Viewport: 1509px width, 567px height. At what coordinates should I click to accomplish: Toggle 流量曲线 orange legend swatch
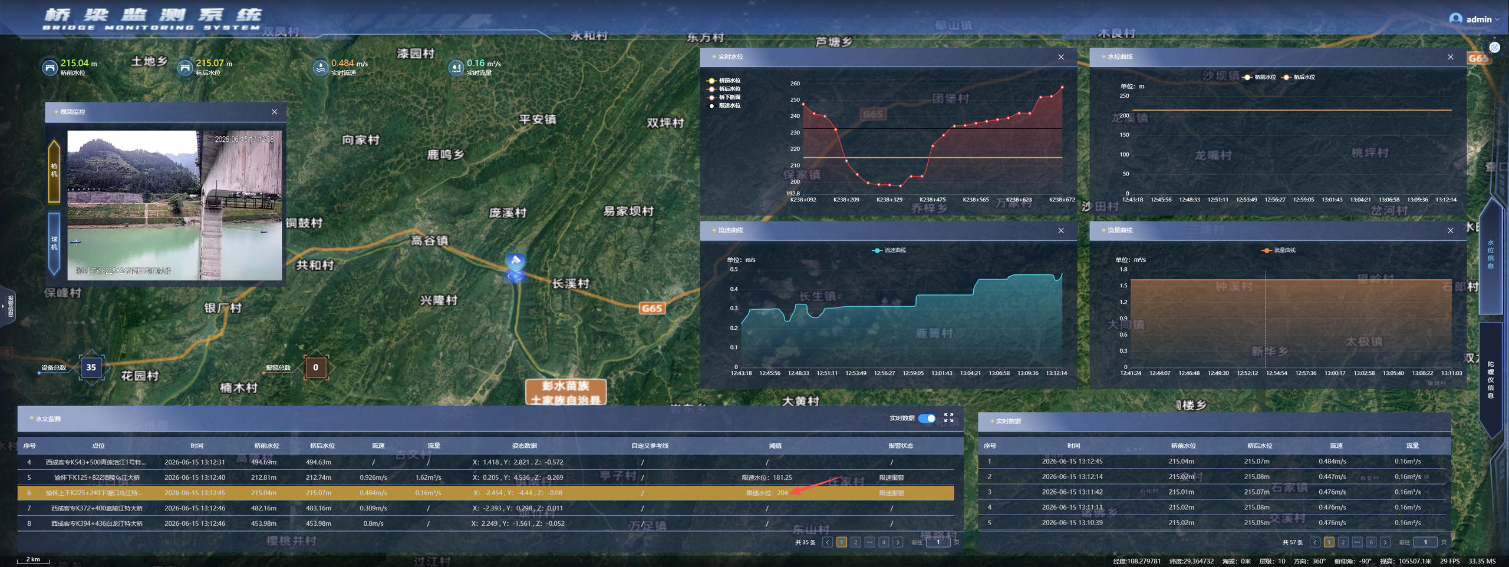pyautogui.click(x=1266, y=250)
